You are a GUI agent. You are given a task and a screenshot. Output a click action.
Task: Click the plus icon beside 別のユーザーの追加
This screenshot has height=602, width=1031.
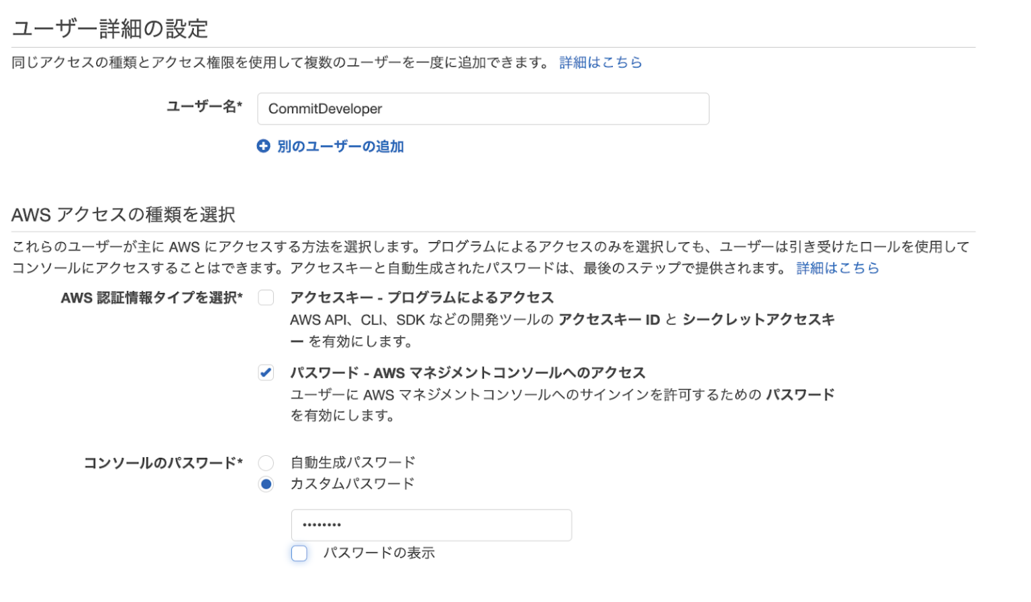point(262,146)
